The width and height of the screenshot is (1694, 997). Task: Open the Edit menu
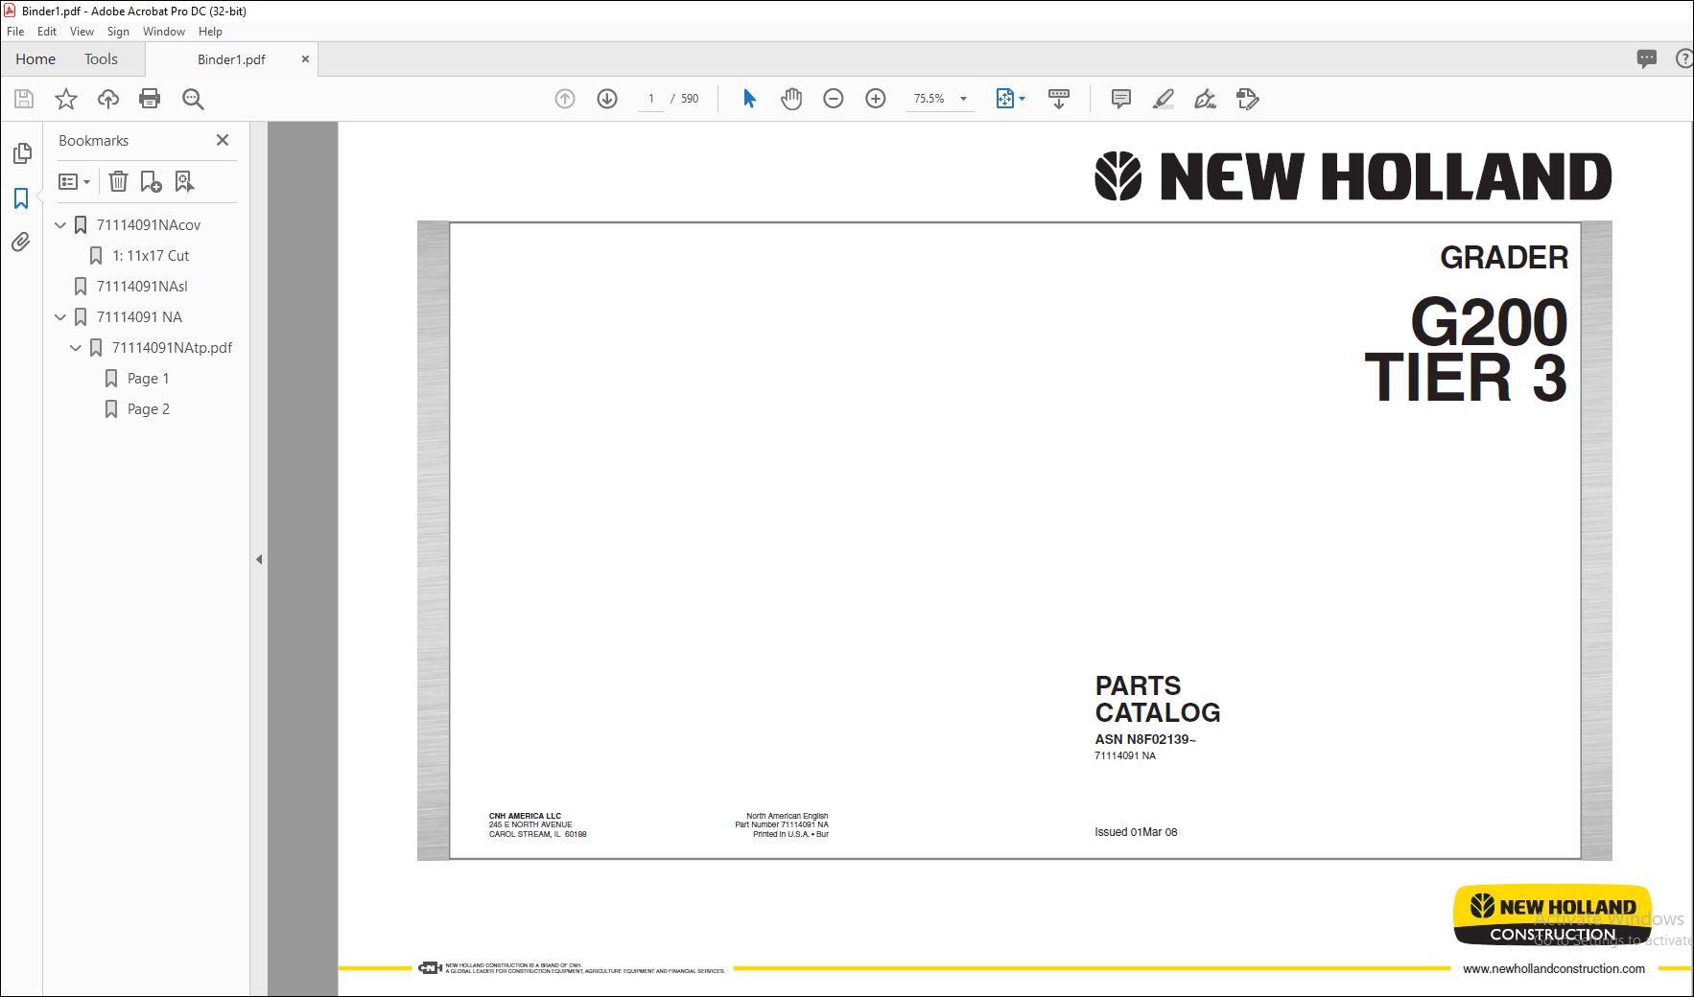coord(47,32)
